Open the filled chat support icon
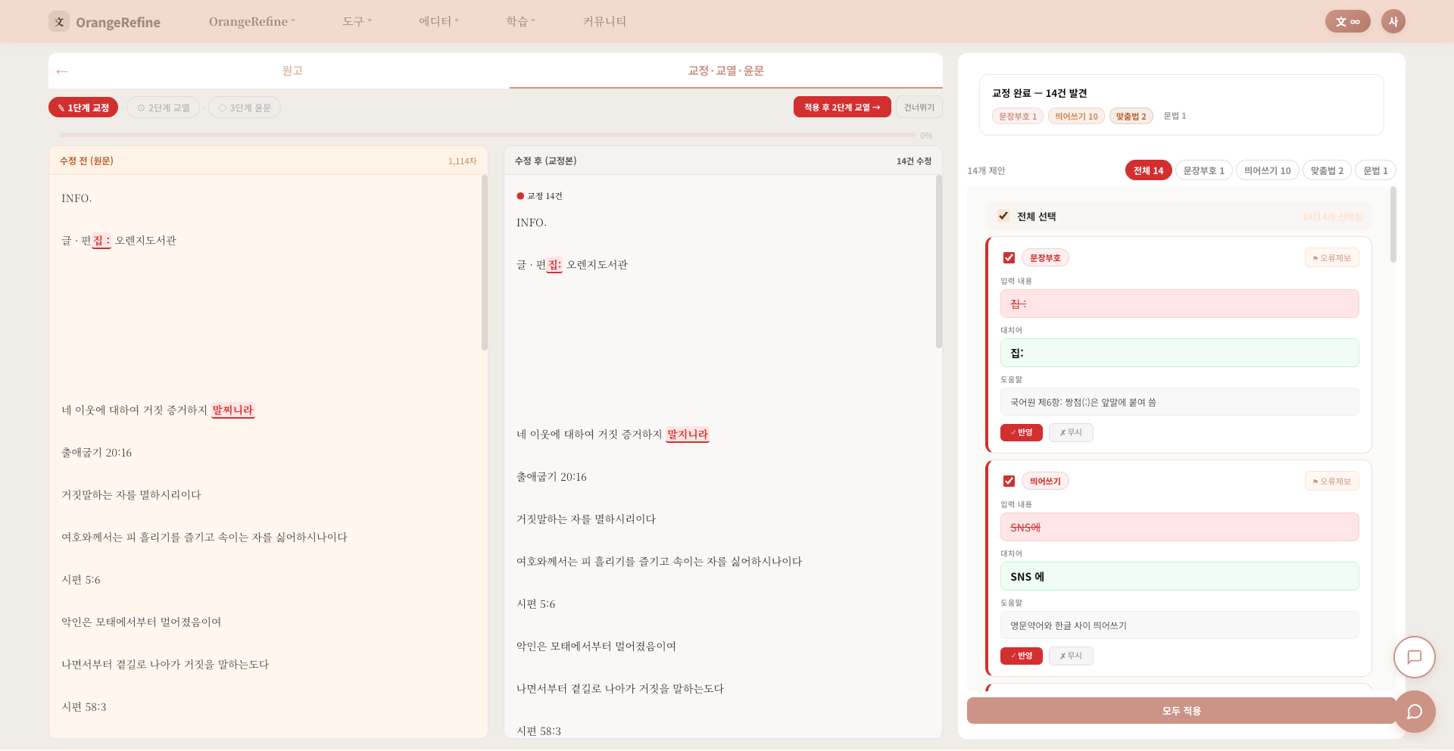The width and height of the screenshot is (1454, 751). click(x=1414, y=712)
